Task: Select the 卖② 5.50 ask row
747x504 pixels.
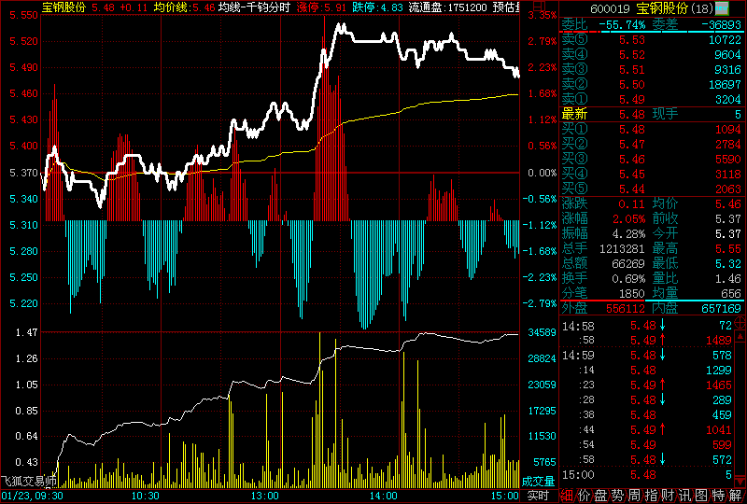Action: click(x=651, y=84)
